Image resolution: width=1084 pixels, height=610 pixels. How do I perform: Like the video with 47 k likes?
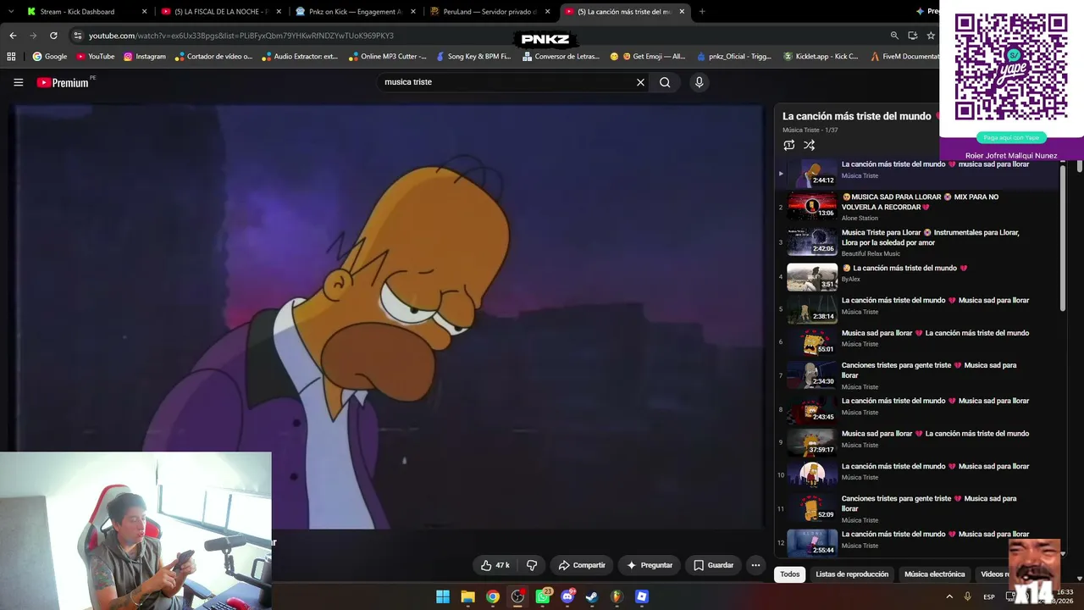tap(495, 565)
